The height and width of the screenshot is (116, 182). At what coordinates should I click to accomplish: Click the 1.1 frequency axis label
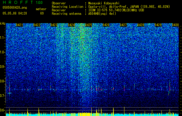pos(3,38)
